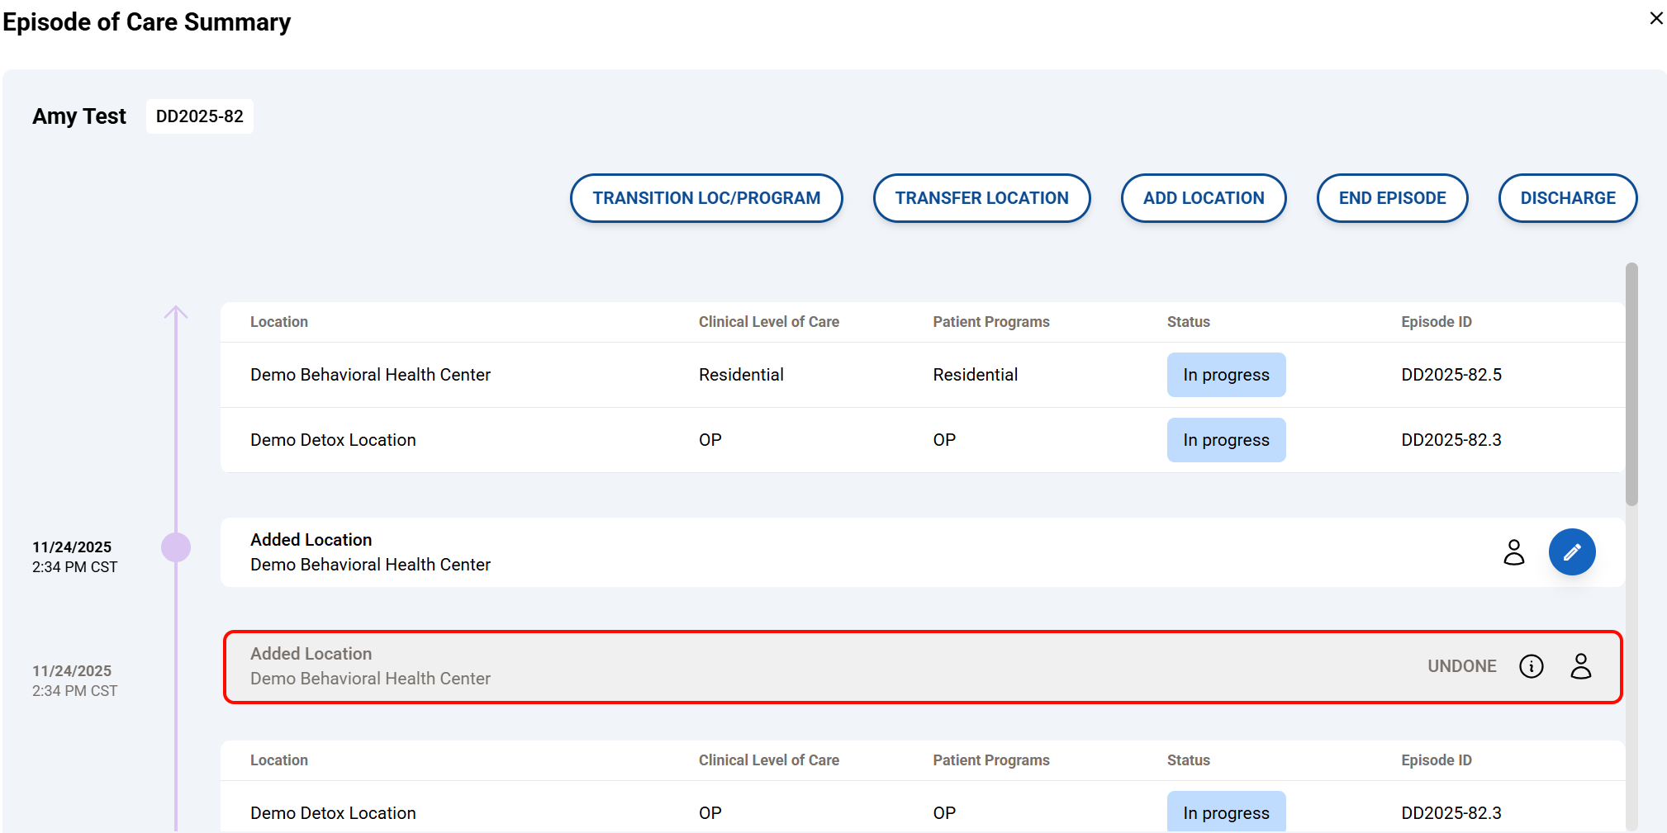
Task: Click the pencil edit icon for Added Location
Action: (x=1571, y=552)
